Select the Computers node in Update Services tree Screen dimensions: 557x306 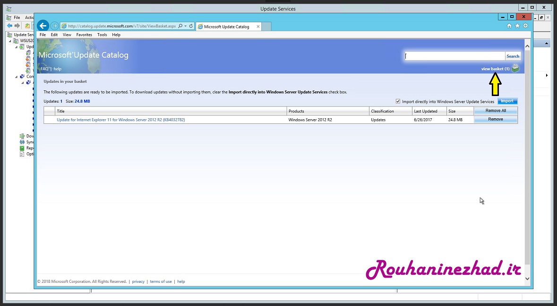tap(26, 76)
